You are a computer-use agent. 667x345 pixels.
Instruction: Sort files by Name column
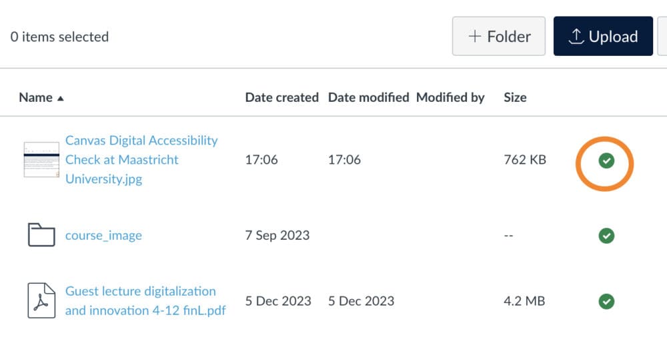pyautogui.click(x=36, y=97)
